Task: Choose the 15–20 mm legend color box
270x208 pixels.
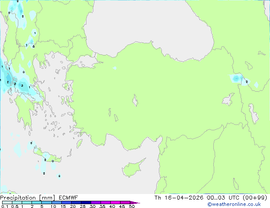Action: [66, 202]
